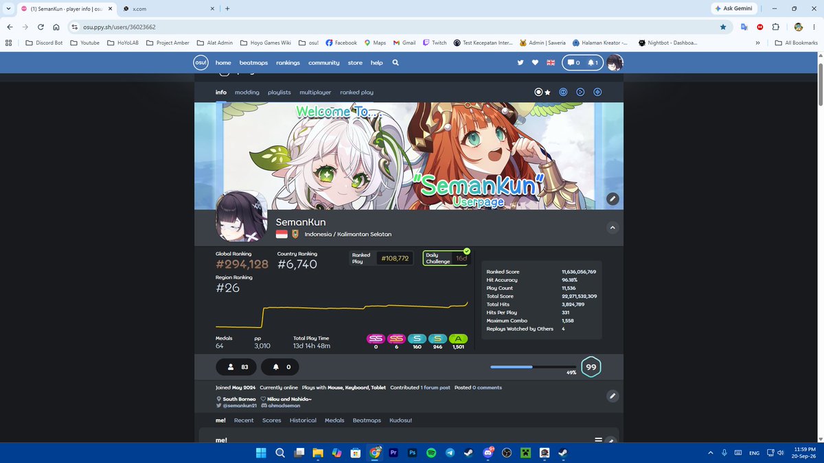Image resolution: width=824 pixels, height=463 pixels.
Task: Open the 0 comments link
Action: [487, 388]
